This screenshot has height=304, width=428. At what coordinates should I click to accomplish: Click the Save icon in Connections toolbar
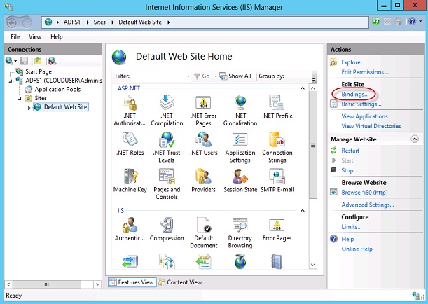pos(24,61)
